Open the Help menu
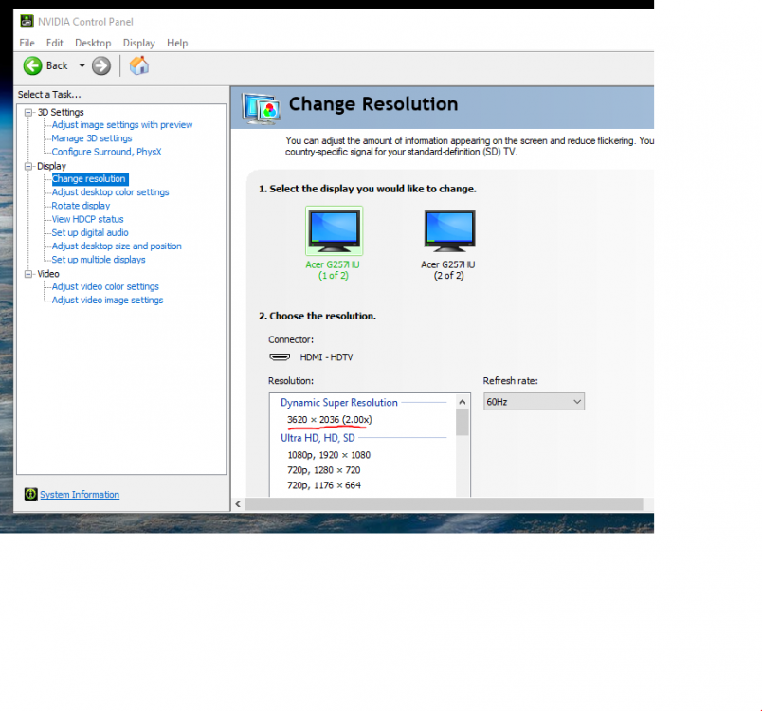 click(177, 43)
